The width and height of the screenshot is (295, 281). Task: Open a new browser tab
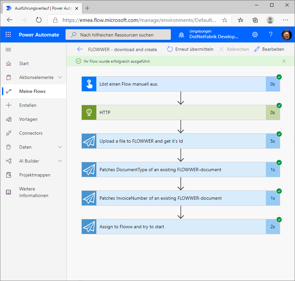(x=87, y=8)
